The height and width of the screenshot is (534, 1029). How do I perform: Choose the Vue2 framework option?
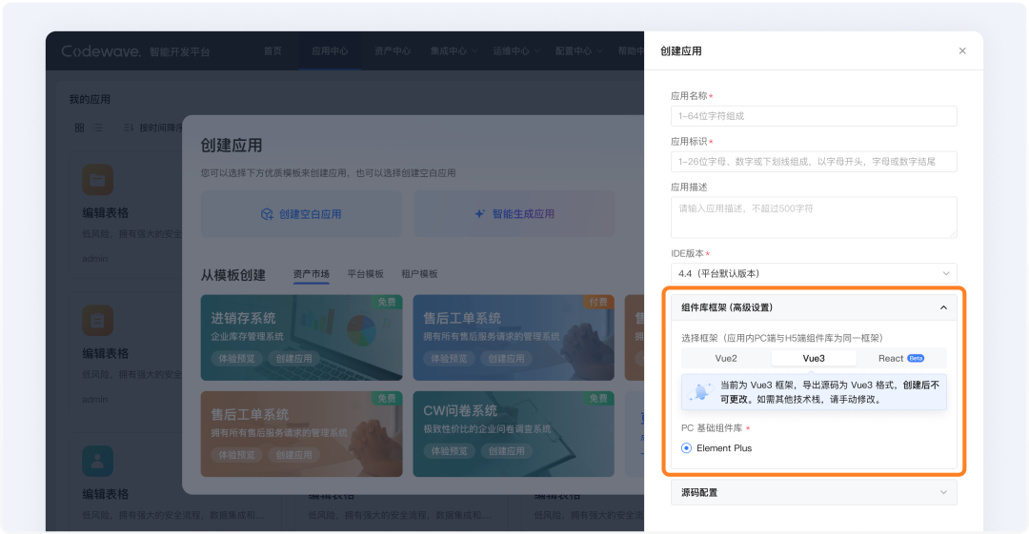coord(726,358)
